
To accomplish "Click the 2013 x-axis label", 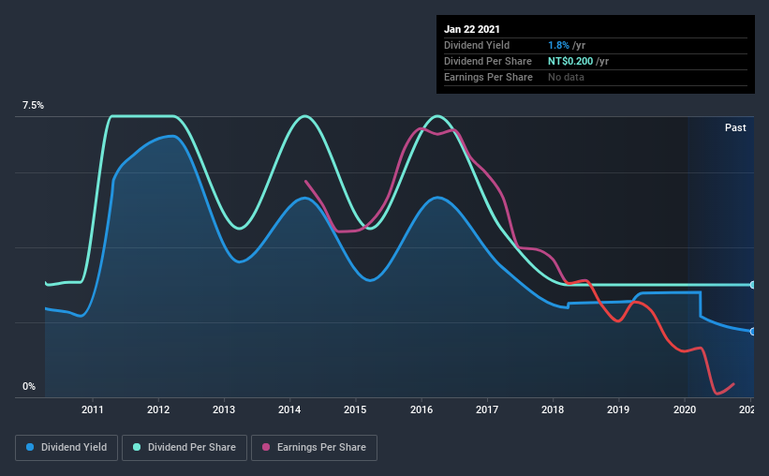I will 224,409.
